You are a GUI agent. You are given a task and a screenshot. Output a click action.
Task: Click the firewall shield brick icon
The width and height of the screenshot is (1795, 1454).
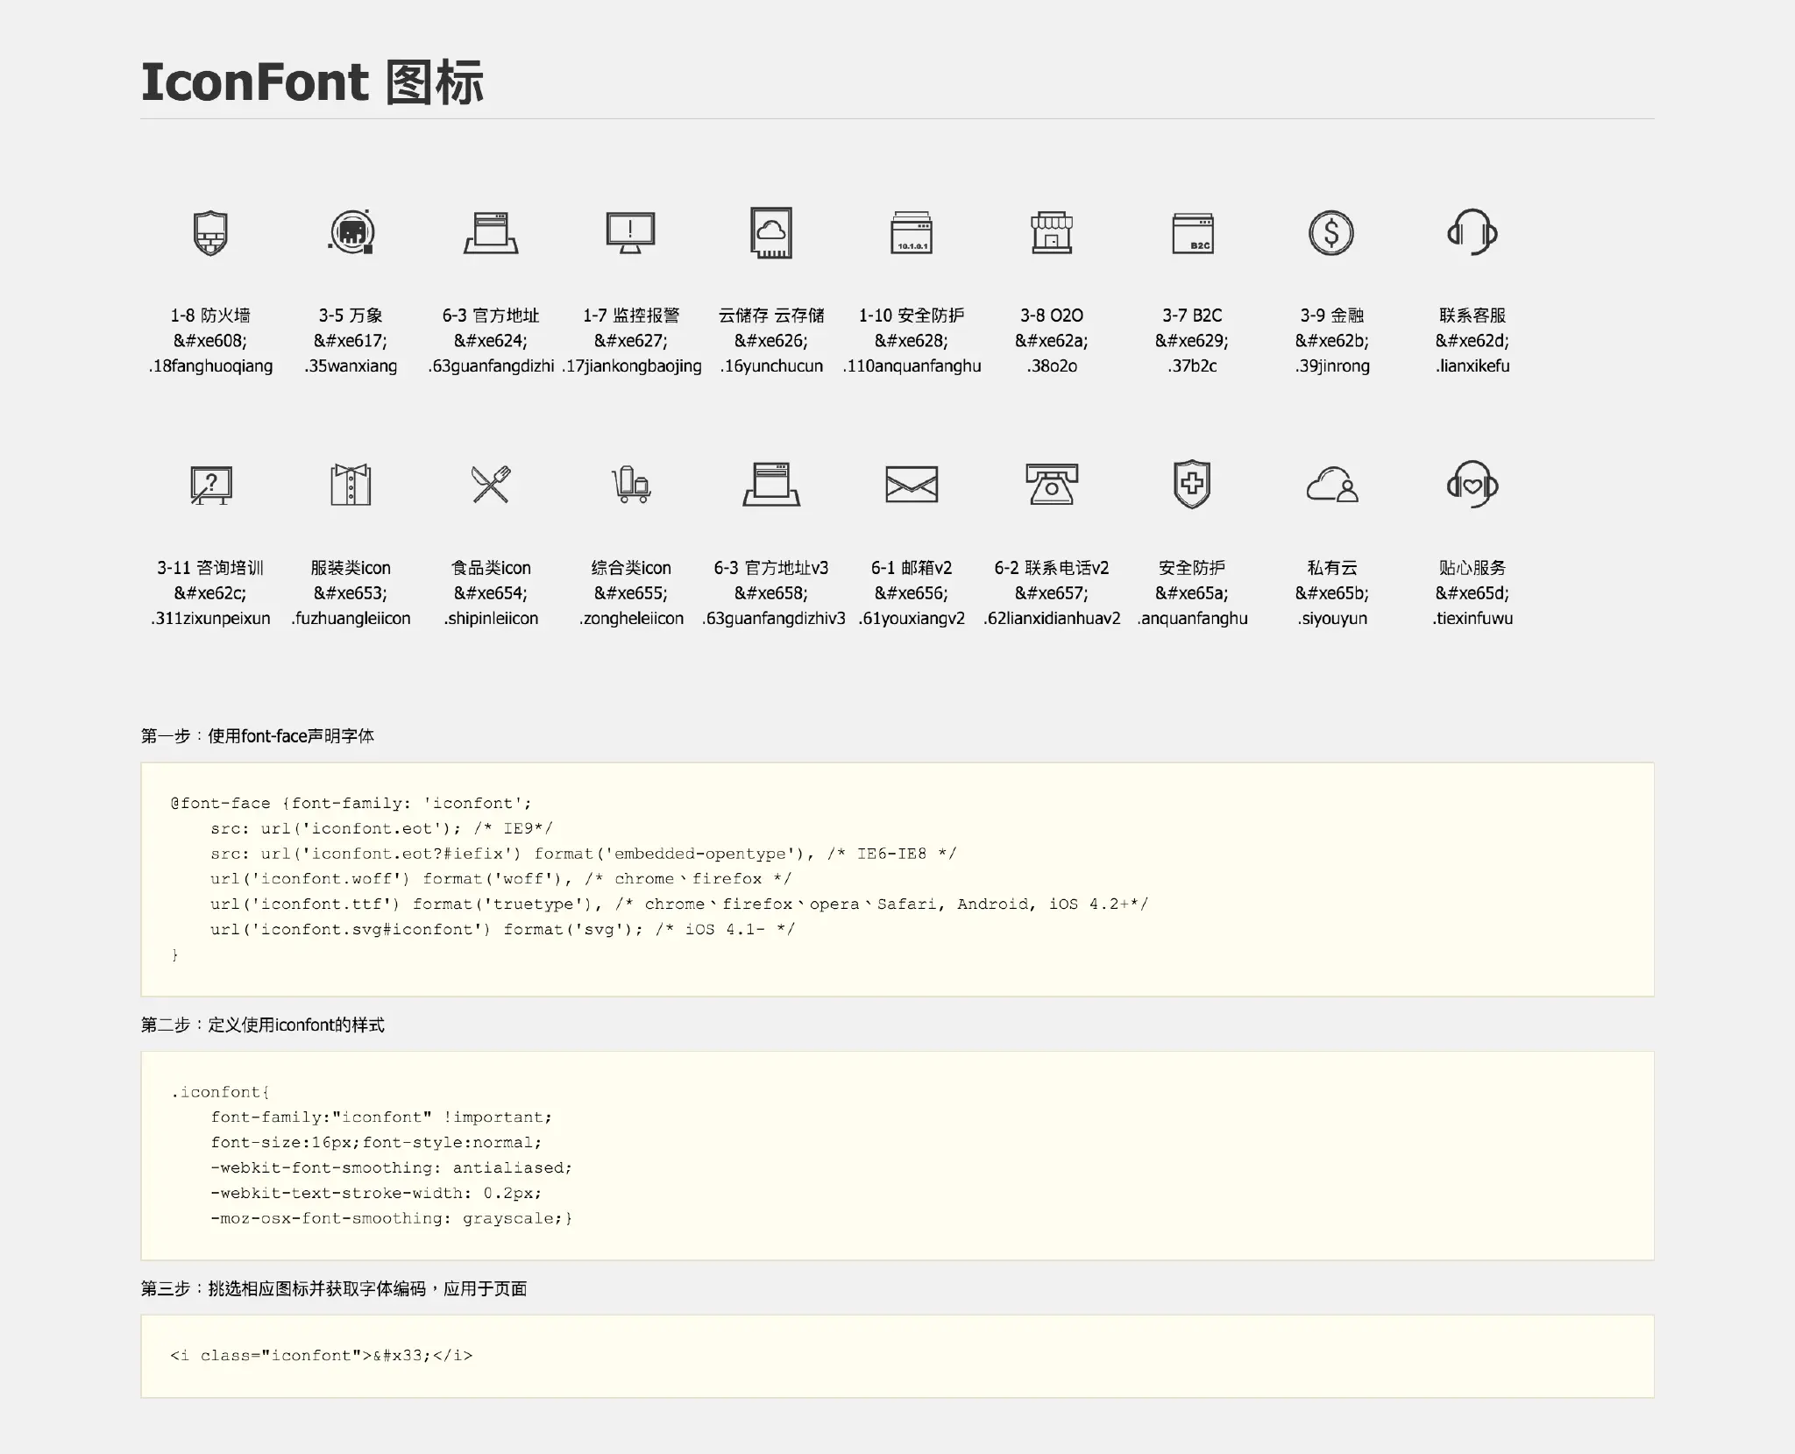pyautogui.click(x=210, y=233)
